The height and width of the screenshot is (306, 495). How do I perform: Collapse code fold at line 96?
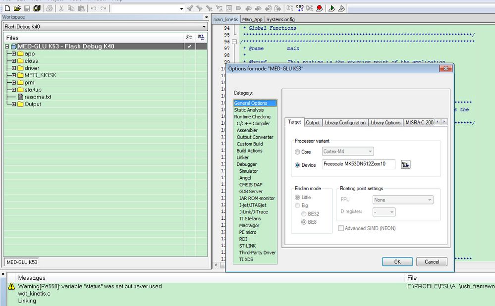tap(234, 42)
